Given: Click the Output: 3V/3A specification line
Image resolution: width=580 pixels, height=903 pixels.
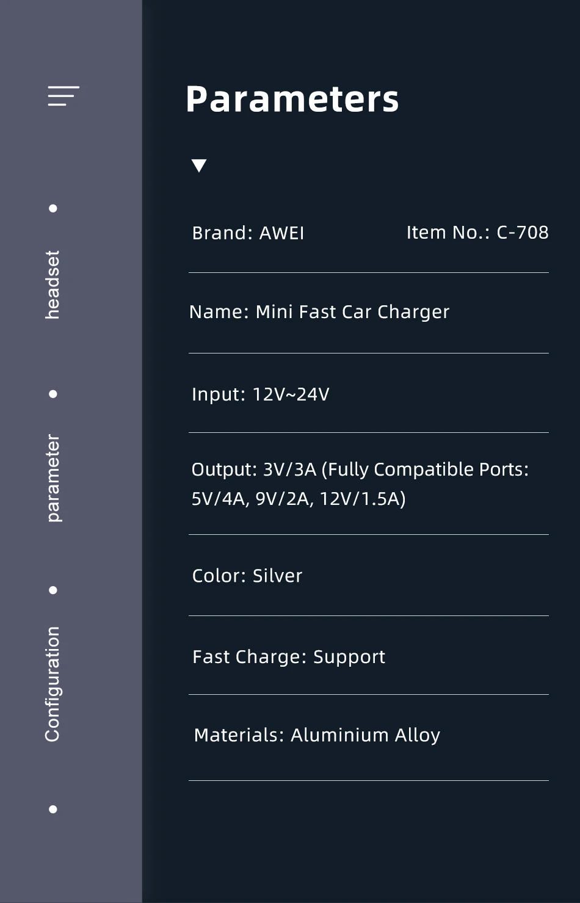Looking at the screenshot, I should point(360,469).
